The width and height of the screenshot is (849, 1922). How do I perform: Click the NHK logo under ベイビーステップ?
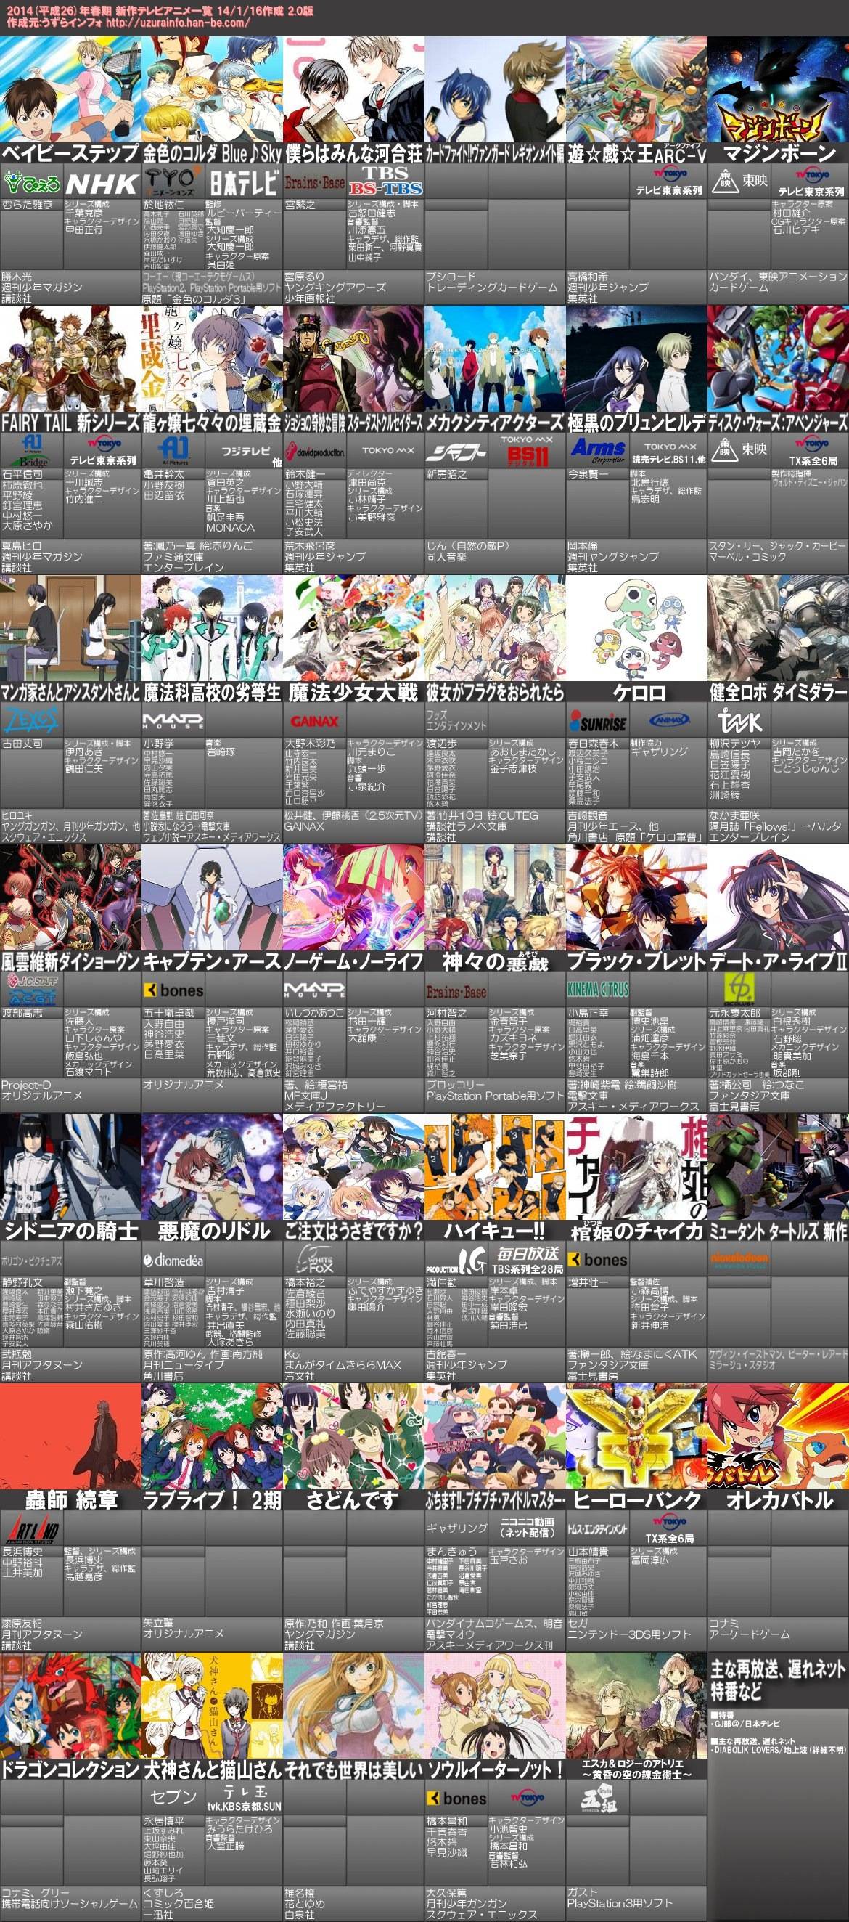coord(102,183)
